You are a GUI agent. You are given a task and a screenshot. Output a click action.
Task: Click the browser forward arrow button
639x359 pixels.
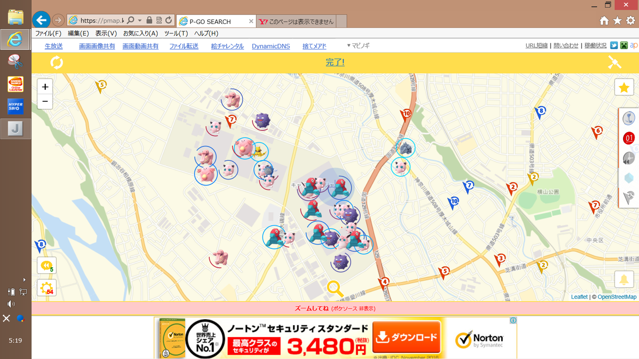tap(58, 20)
